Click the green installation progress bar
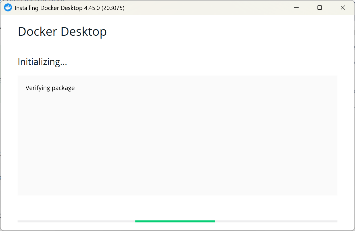The image size is (355, 231). click(175, 221)
